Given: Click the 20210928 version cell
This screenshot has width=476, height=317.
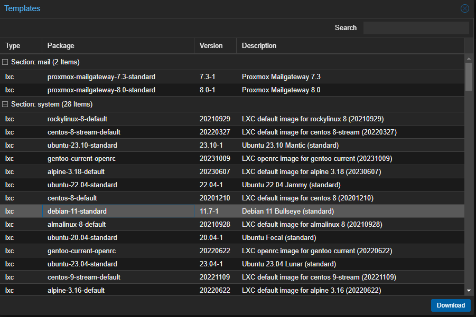Looking at the screenshot, I should (215, 224).
